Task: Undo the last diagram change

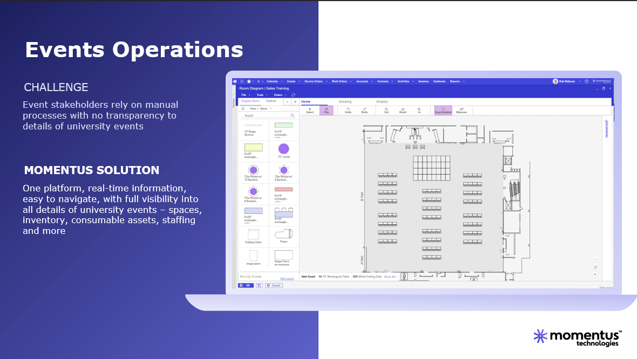Action: click(348, 111)
